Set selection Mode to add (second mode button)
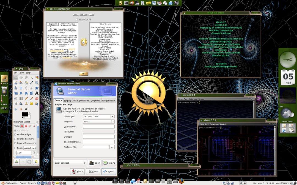 tap(26, 126)
